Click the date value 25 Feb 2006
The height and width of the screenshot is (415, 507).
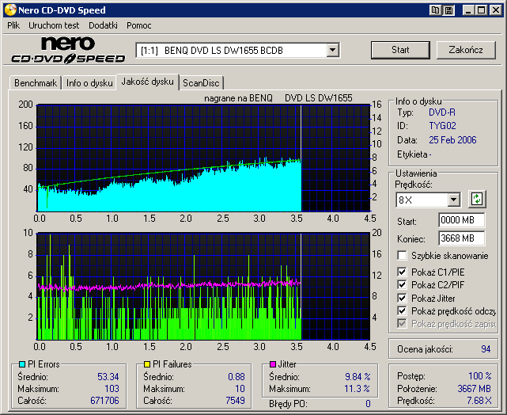tap(452, 140)
